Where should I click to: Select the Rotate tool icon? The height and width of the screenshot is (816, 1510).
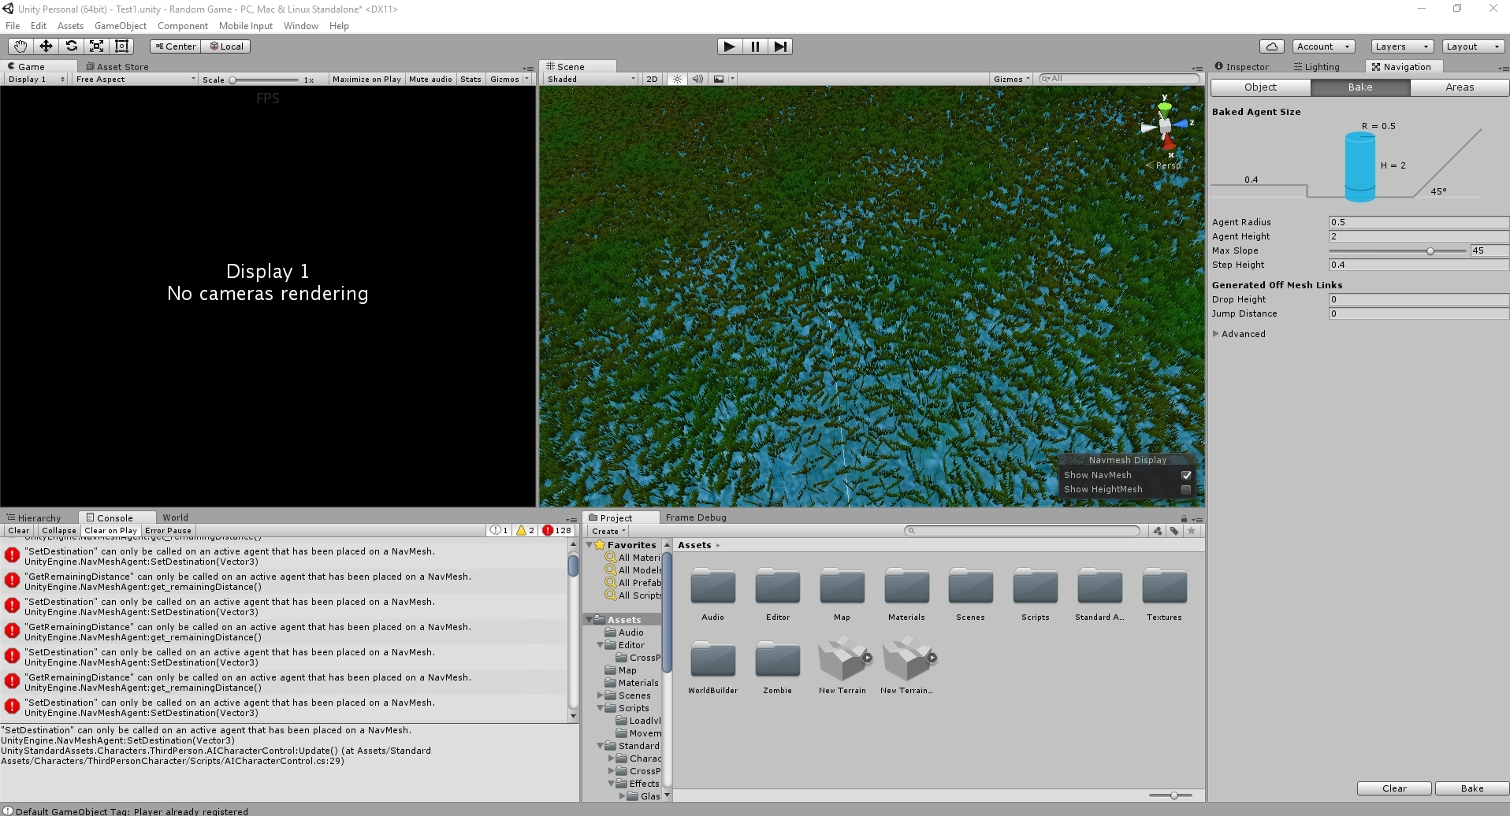pyautogui.click(x=71, y=46)
